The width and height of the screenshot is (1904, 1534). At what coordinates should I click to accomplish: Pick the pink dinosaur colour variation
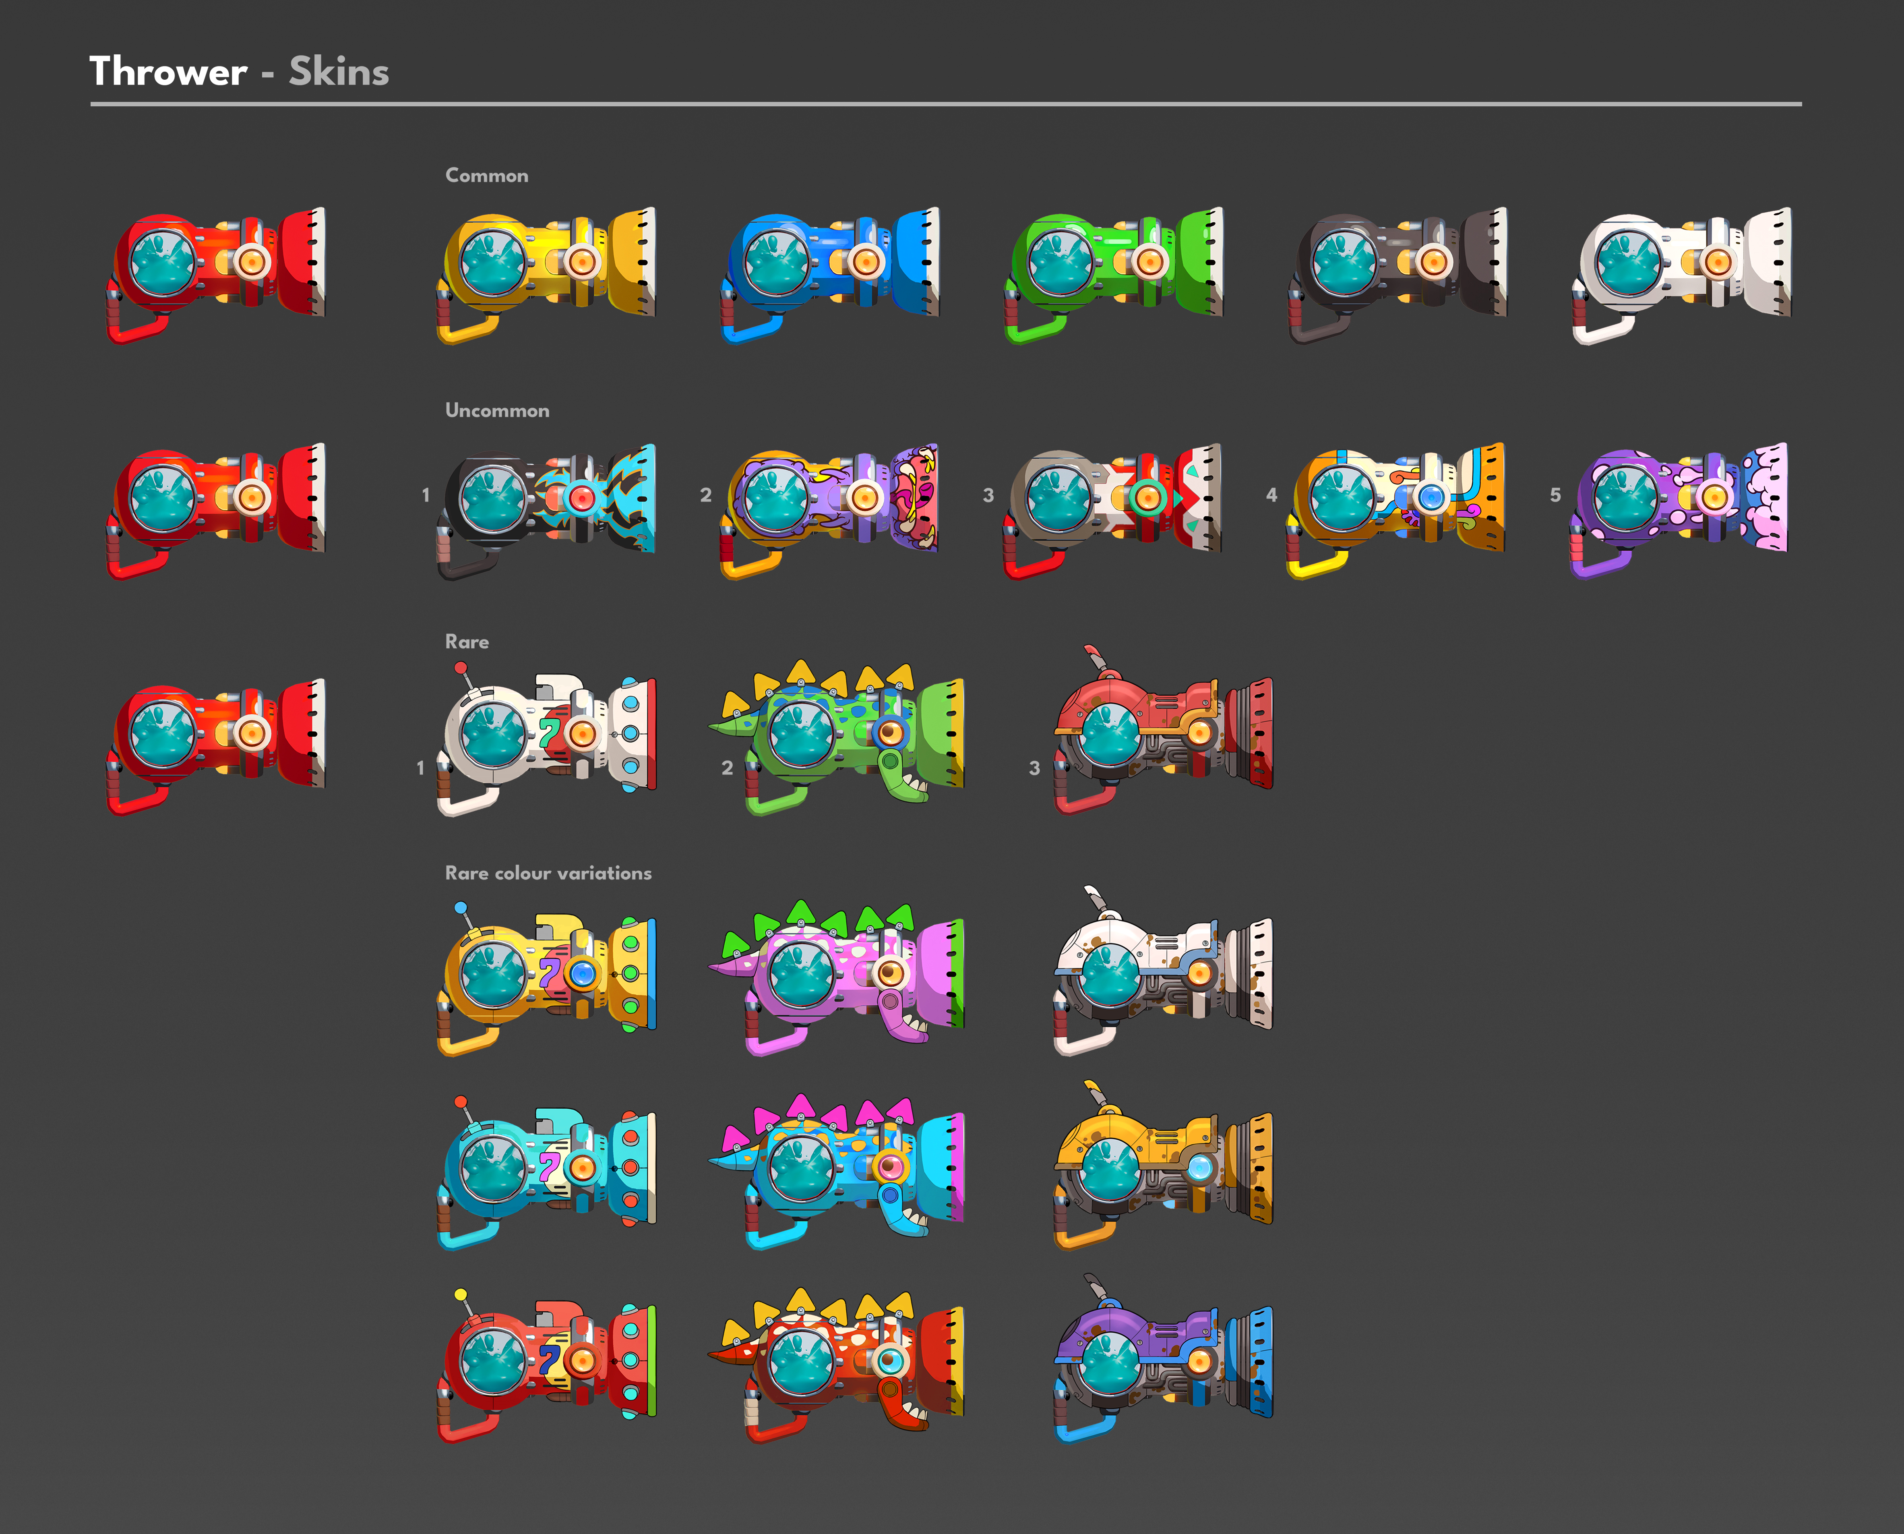tap(839, 977)
